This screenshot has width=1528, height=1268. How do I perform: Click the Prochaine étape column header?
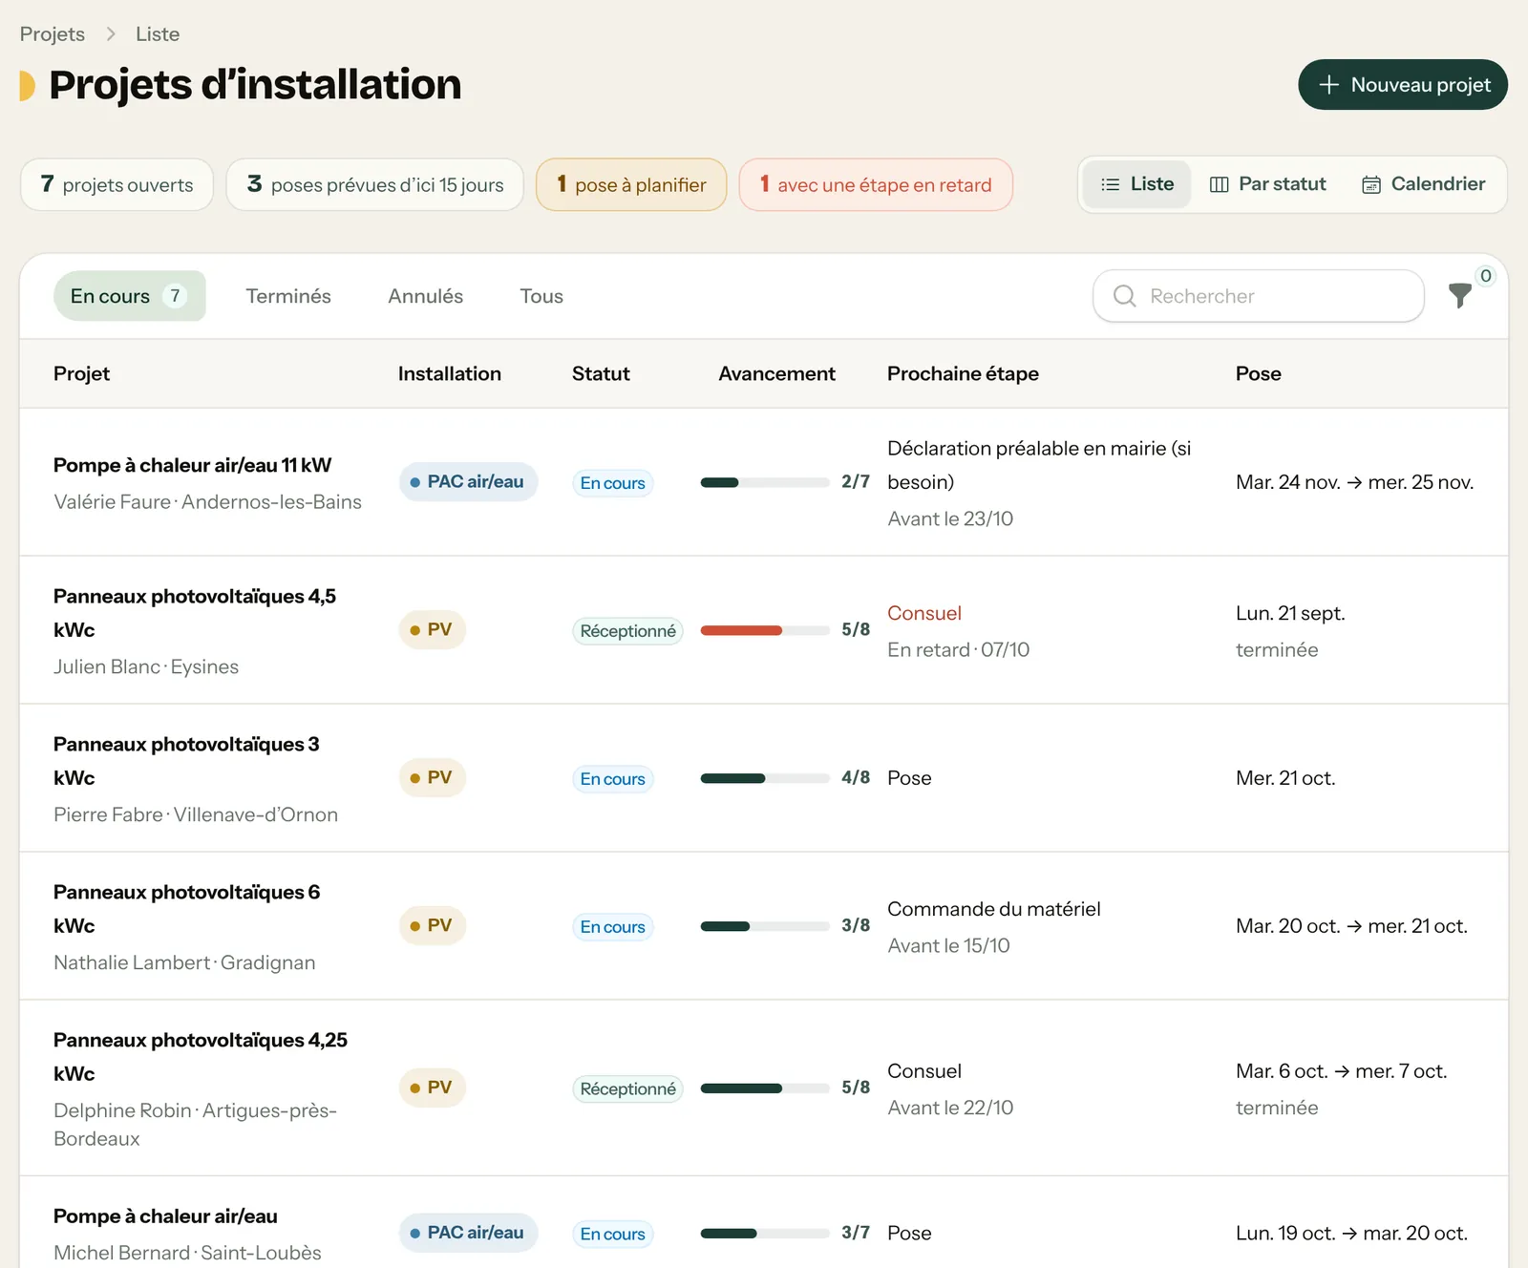tap(963, 373)
